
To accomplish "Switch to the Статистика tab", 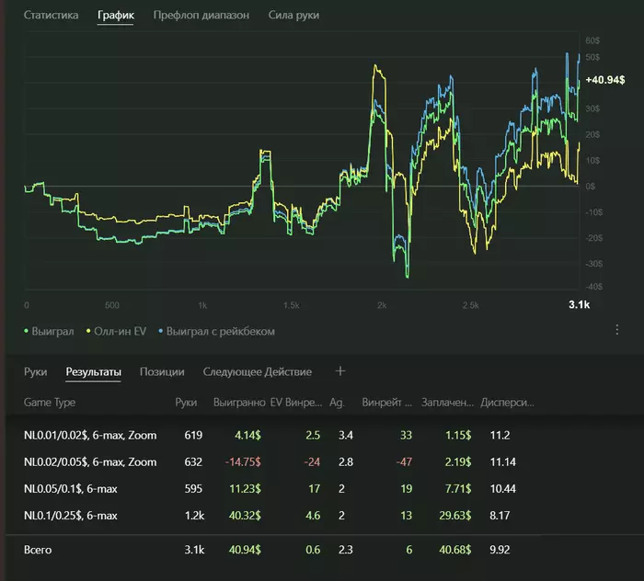I will 51,16.
